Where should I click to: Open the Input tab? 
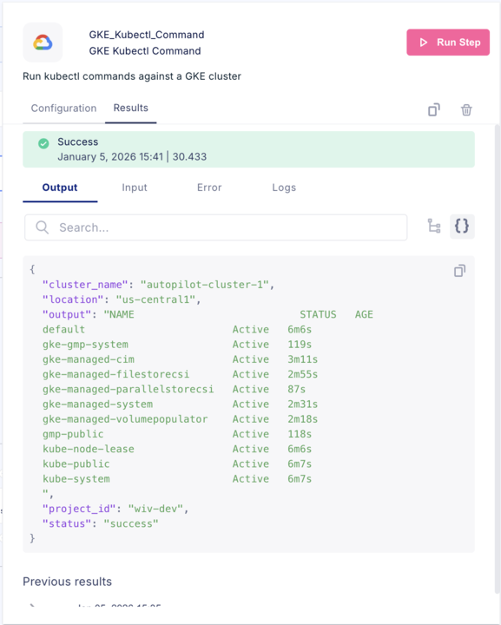(x=135, y=187)
